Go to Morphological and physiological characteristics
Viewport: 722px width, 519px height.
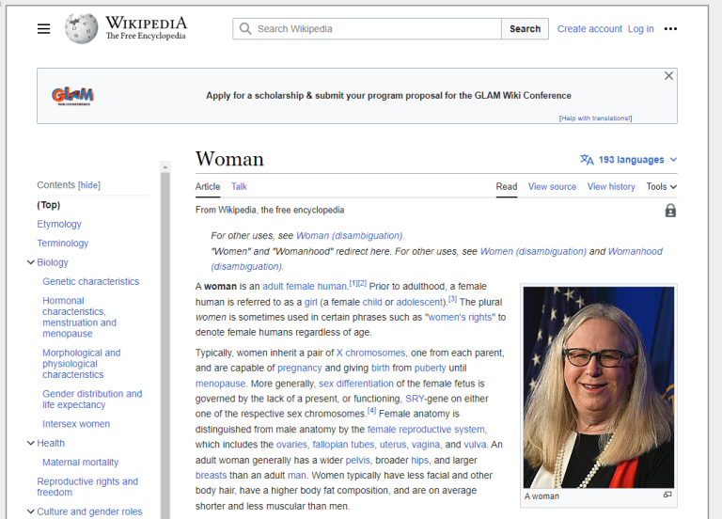click(x=82, y=363)
